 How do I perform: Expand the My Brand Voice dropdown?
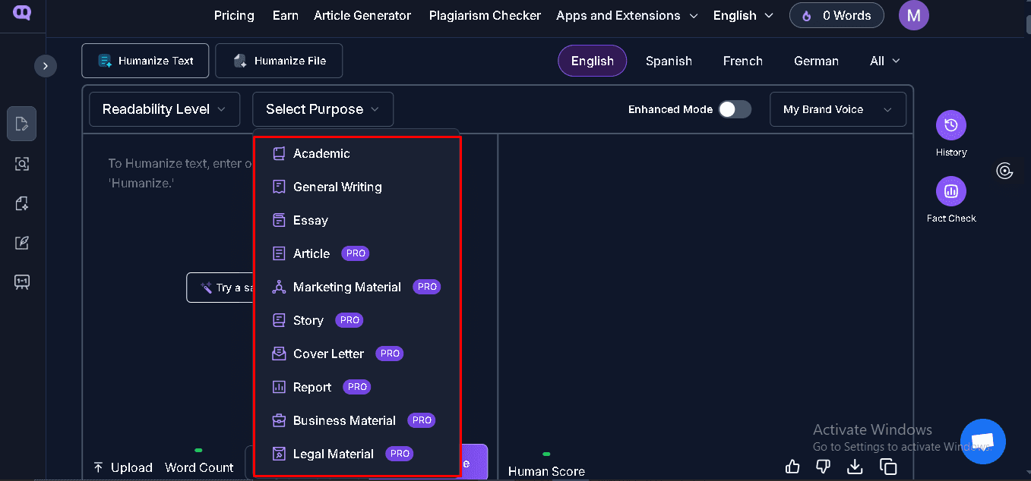pos(837,108)
